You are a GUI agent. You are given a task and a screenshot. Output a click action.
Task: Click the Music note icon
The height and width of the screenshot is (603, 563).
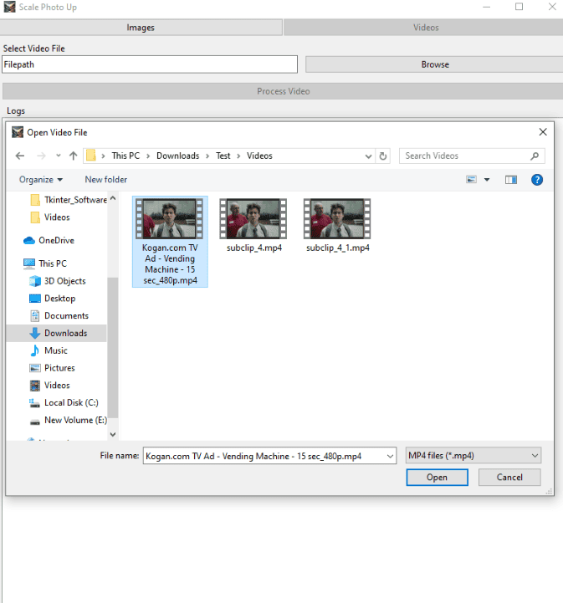(35, 350)
